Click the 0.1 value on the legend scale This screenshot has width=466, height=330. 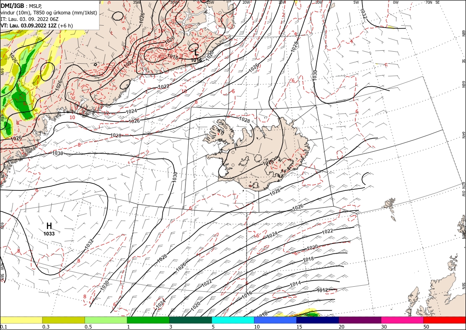(x=3, y=327)
